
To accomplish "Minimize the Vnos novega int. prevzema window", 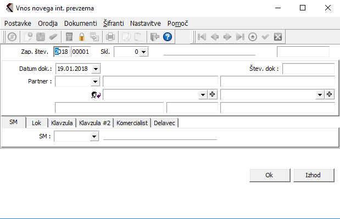I will tap(278, 8).
